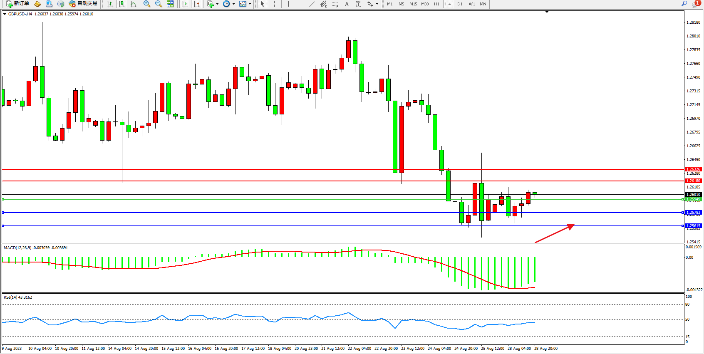Enable chart auto-scroll to latest bar
This screenshot has height=354, width=704.
(x=185, y=4)
